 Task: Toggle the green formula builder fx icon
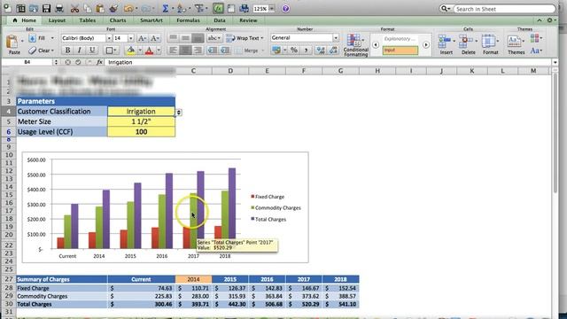click(x=218, y=8)
